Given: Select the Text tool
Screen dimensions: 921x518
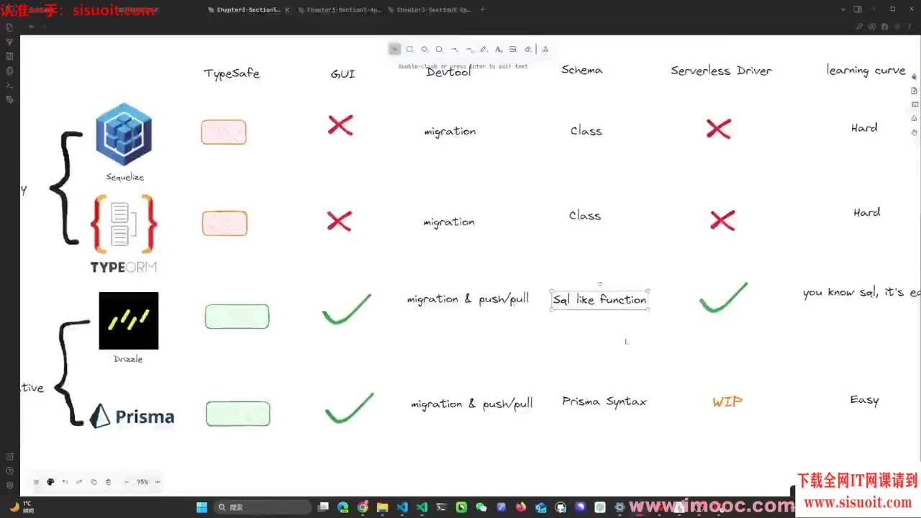Looking at the screenshot, I should pyautogui.click(x=498, y=49).
